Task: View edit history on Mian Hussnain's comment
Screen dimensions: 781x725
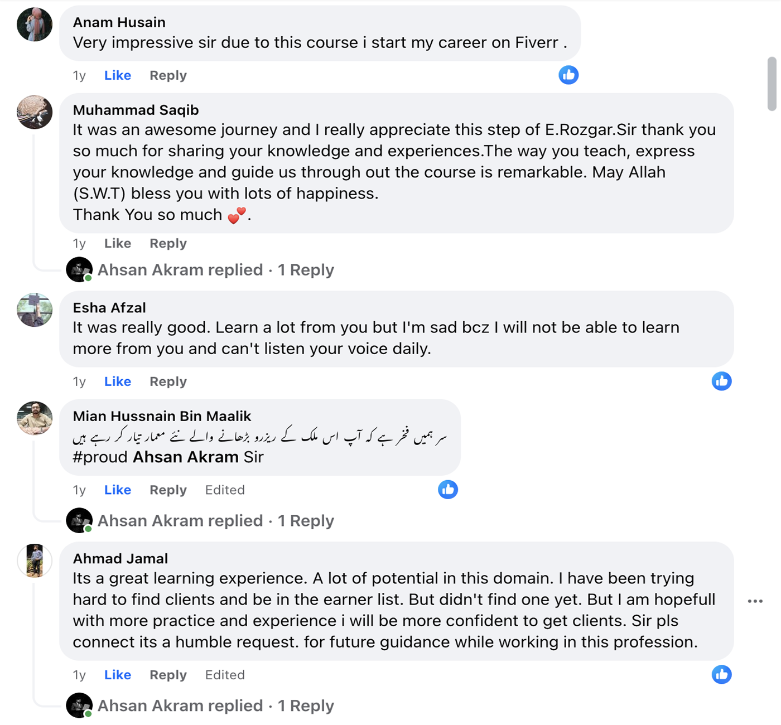Action: [x=225, y=490]
